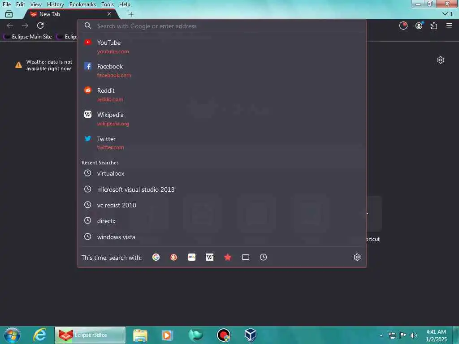Open the YouTube suggestion
This screenshot has width=459, height=344.
pyautogui.click(x=221, y=47)
